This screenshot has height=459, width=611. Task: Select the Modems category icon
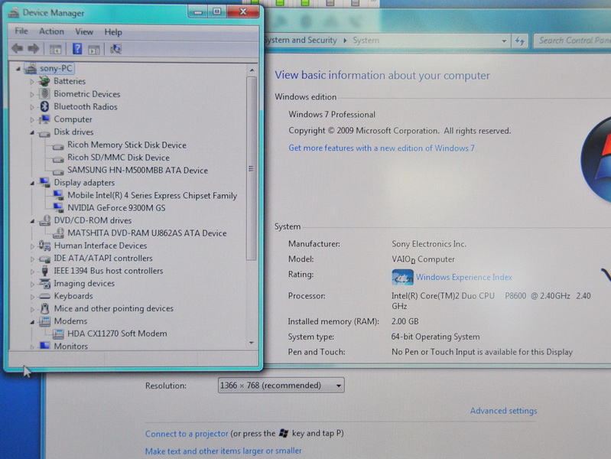(x=45, y=321)
